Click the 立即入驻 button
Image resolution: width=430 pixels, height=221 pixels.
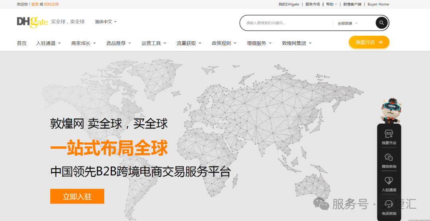pyautogui.click(x=77, y=196)
